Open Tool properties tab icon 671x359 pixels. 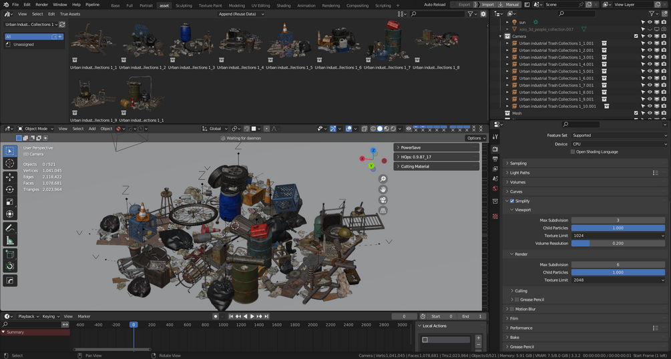coord(495,137)
